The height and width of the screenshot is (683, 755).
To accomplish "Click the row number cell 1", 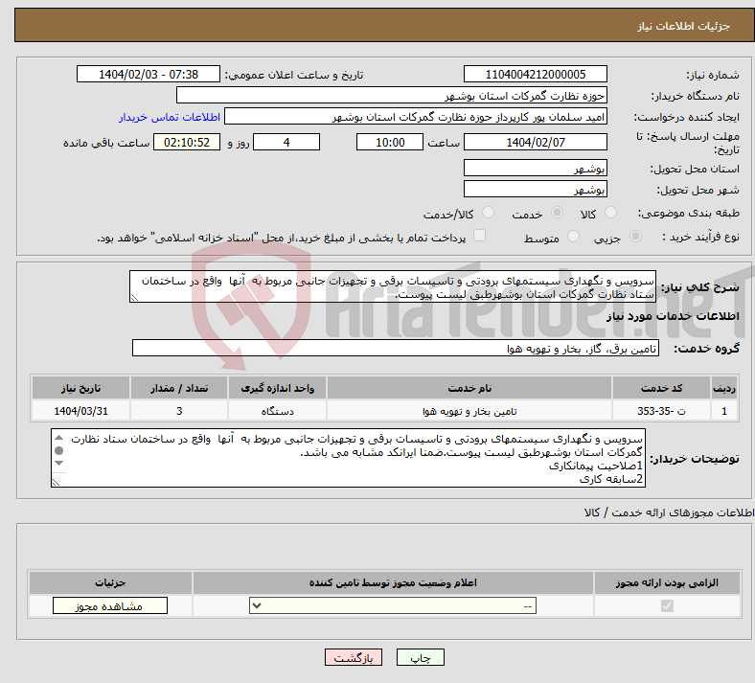I will point(724,411).
